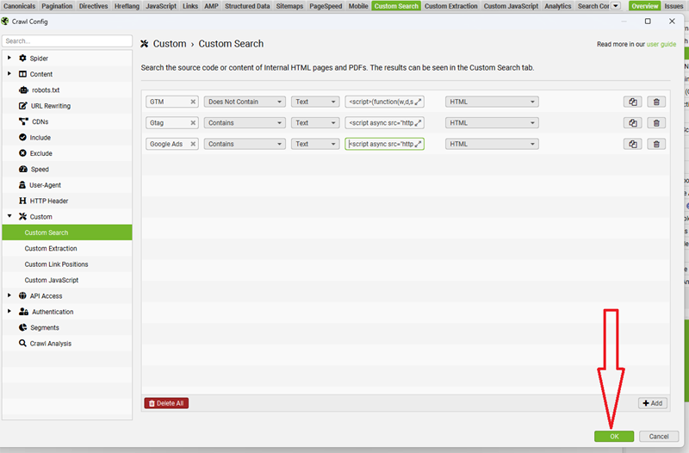Close the Crawl Config dialog

[672, 21]
